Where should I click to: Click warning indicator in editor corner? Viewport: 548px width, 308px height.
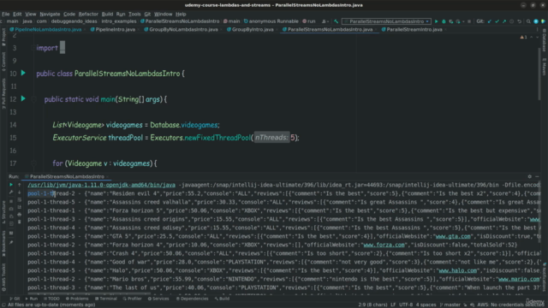coord(523,37)
